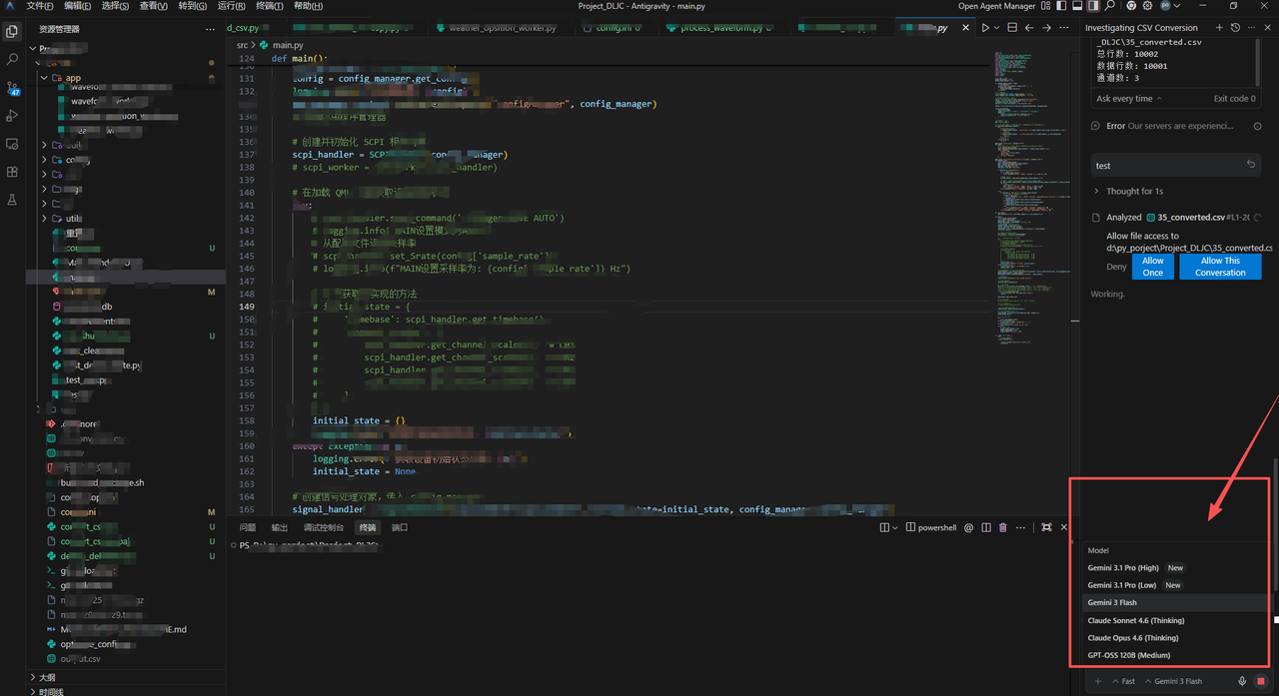Start a new conversation with plus icon
Screen dimensions: 1279x696
[x=1220, y=28]
